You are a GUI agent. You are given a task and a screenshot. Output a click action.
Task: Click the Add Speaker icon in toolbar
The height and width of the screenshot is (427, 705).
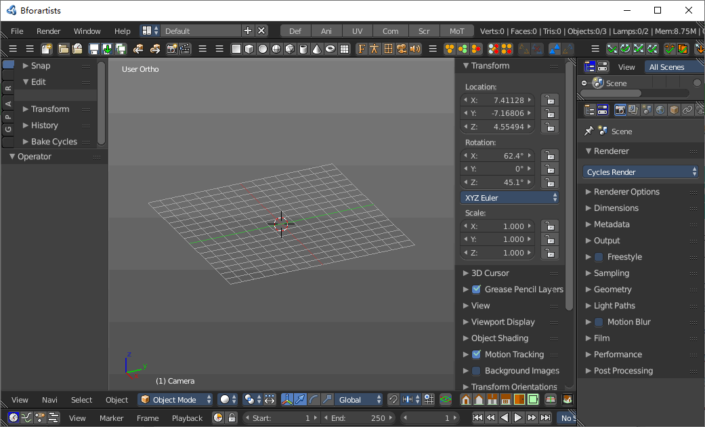[414, 49]
